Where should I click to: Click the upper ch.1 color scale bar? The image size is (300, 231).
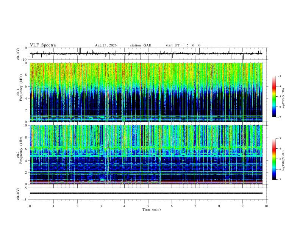click(x=274, y=97)
